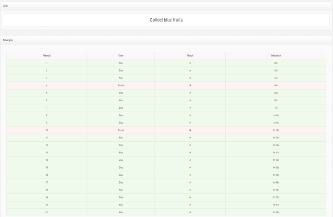Click attempt number 14 cell

(47, 160)
